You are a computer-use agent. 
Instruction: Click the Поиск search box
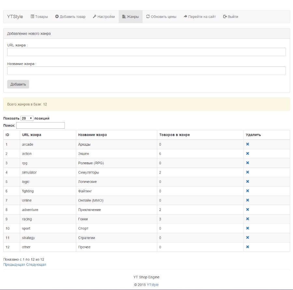pos(41,125)
